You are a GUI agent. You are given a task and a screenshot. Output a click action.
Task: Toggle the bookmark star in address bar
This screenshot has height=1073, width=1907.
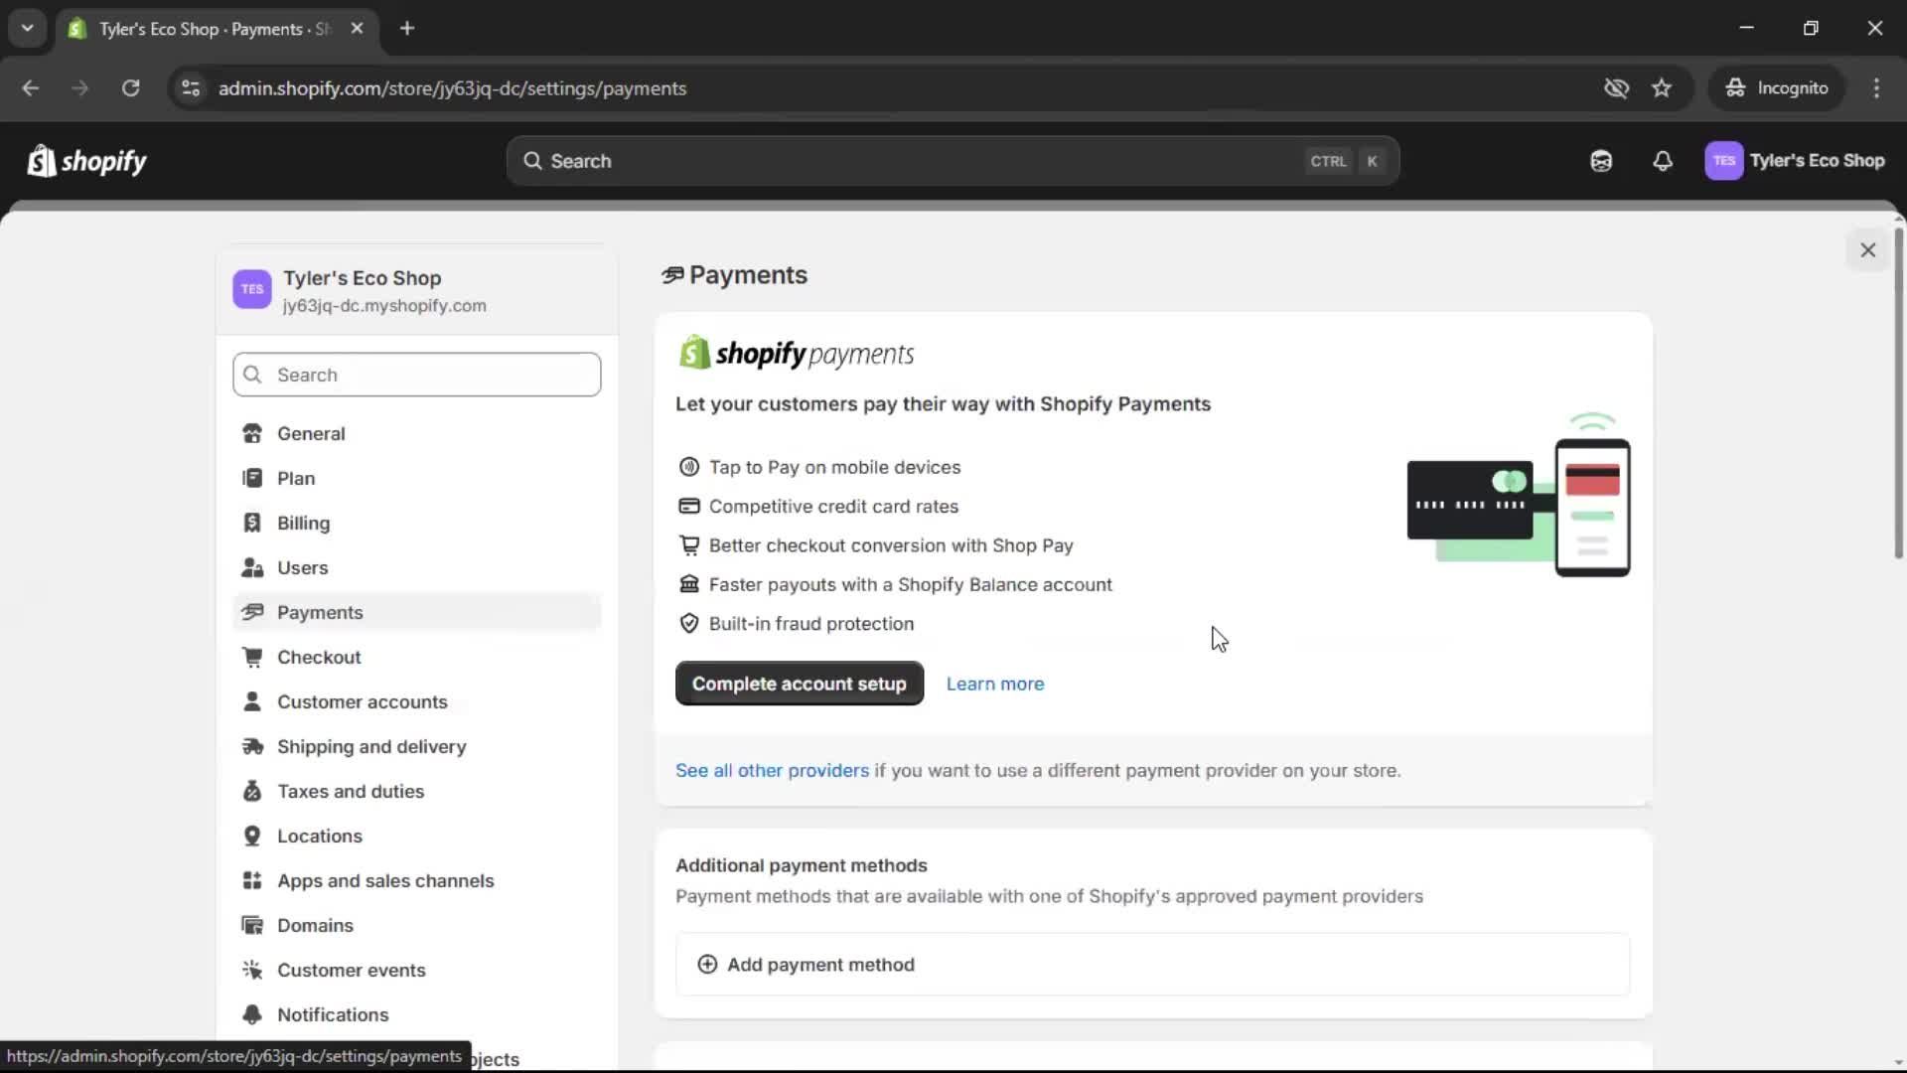click(x=1662, y=87)
